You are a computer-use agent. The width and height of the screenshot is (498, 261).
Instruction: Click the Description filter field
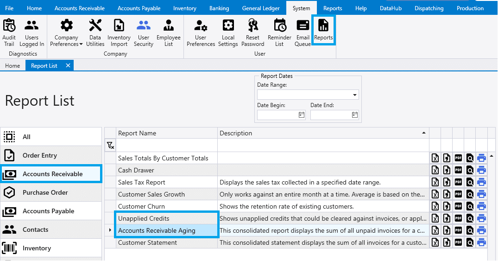click(x=323, y=145)
